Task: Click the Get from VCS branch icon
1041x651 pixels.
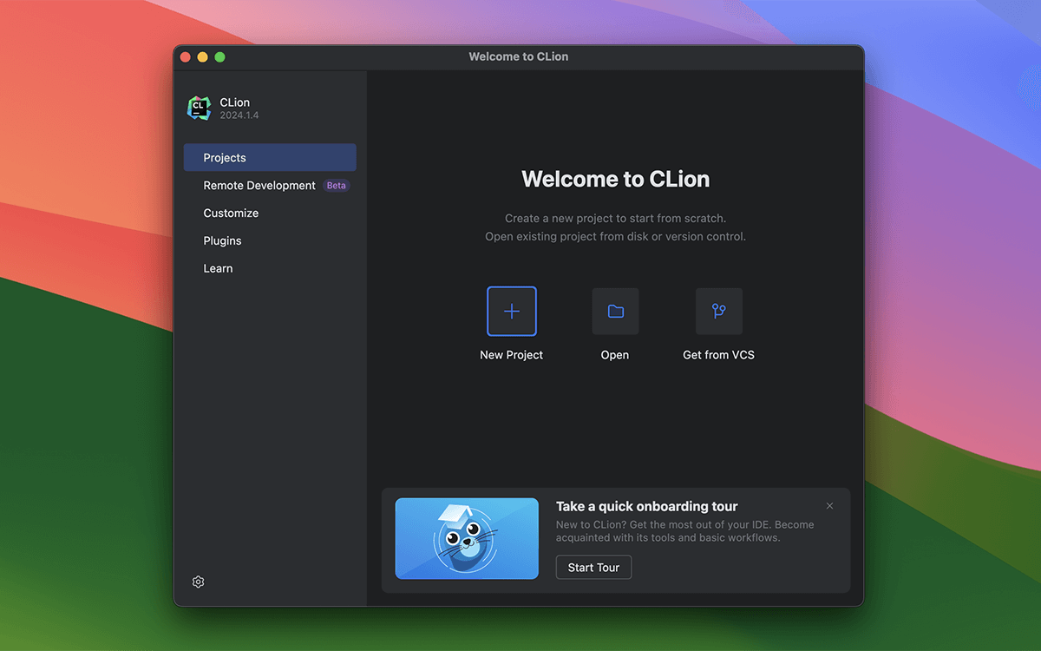Action: [719, 312]
